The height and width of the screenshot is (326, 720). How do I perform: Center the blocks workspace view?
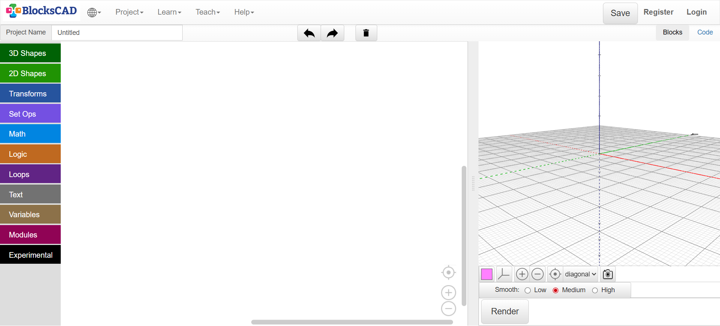click(448, 273)
